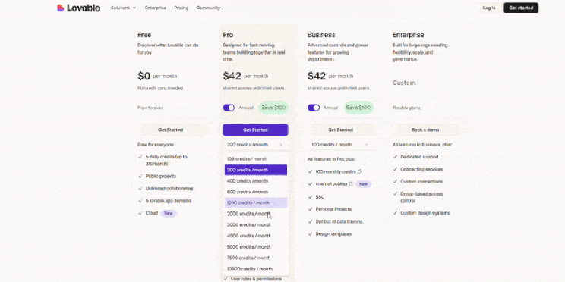Choose the 7500 credits / month option
The width and height of the screenshot is (565, 282).
(x=255, y=258)
